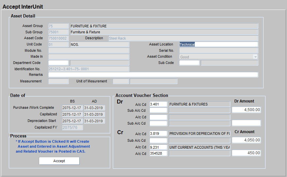287x177 pixels.
Task: Select the Cr Amount field showing 4,050.00
Action: click(x=246, y=140)
